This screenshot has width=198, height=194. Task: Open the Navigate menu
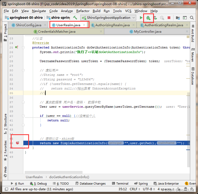[39, 11]
